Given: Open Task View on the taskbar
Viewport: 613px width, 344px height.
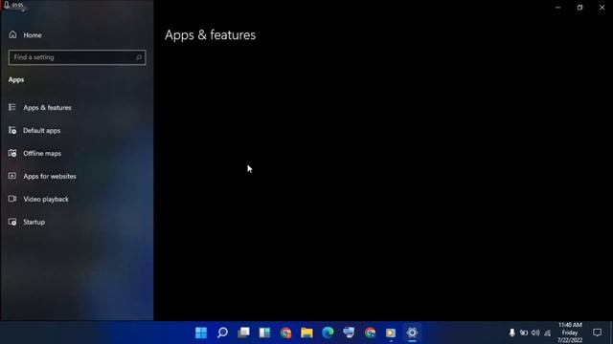Looking at the screenshot, I should coord(243,333).
